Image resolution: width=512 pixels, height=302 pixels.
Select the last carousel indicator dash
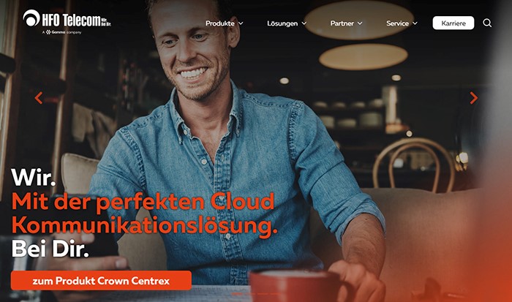275,294
